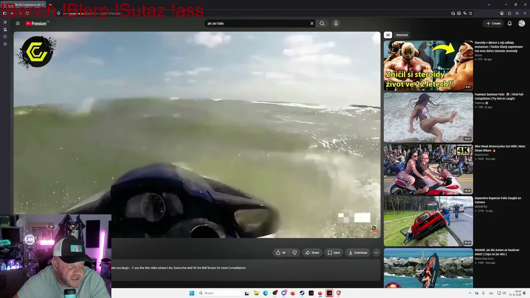Go back in the browser
The width and height of the screenshot is (530, 298).
[12, 13]
